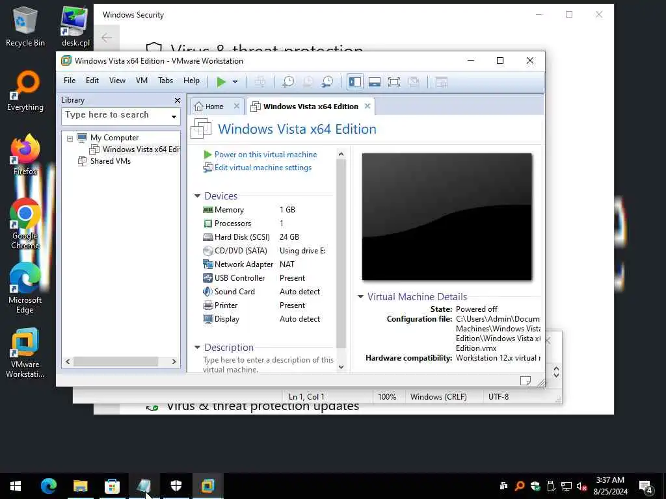Click the virtual machine screen thumbnail
Viewport: 666px width, 499px height.
point(447,217)
